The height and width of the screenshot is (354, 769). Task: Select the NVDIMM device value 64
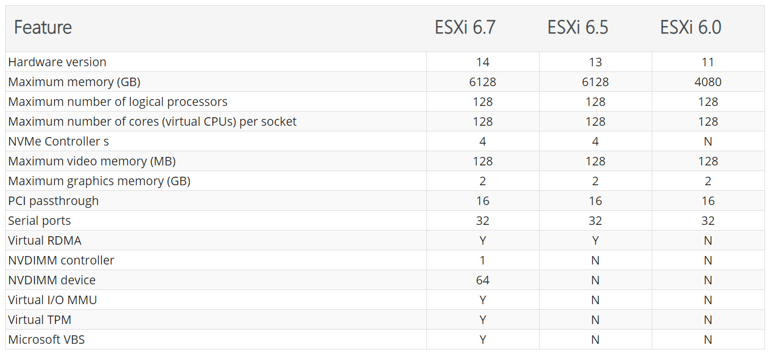point(482,280)
